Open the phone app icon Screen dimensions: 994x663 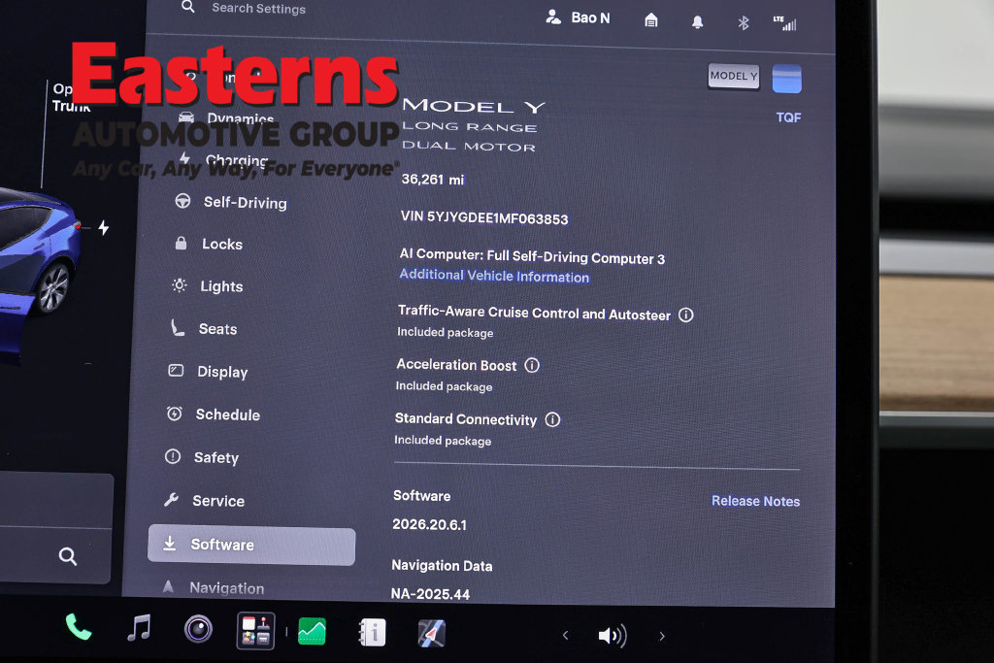click(x=79, y=627)
